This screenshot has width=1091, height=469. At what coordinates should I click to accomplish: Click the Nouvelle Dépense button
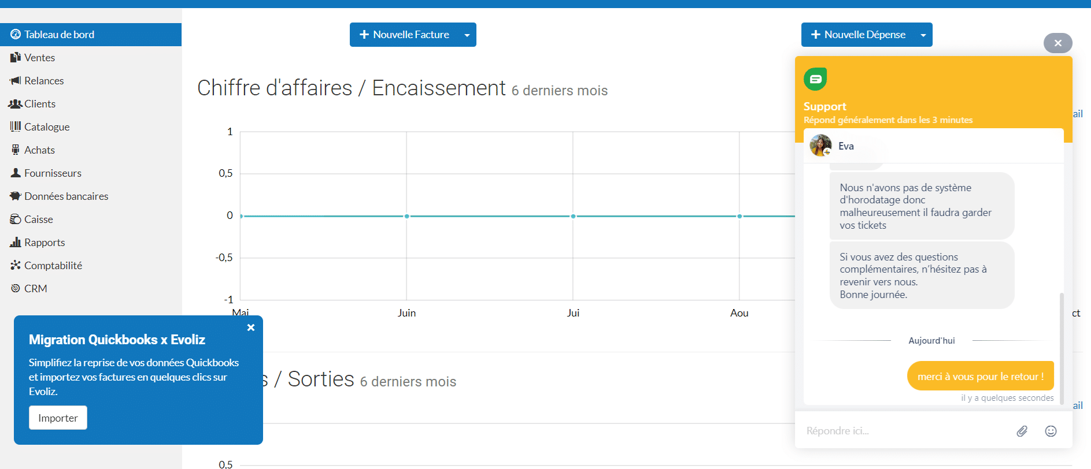[x=858, y=35]
